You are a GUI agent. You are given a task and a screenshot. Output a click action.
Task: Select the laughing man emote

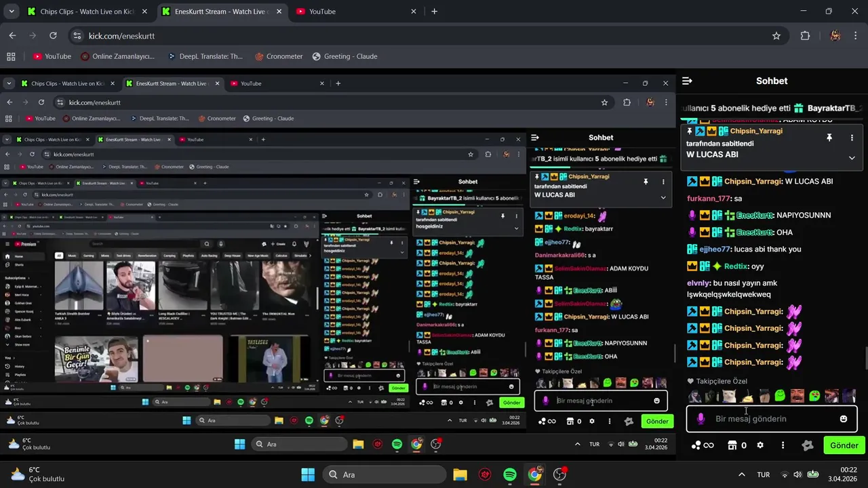tap(797, 396)
